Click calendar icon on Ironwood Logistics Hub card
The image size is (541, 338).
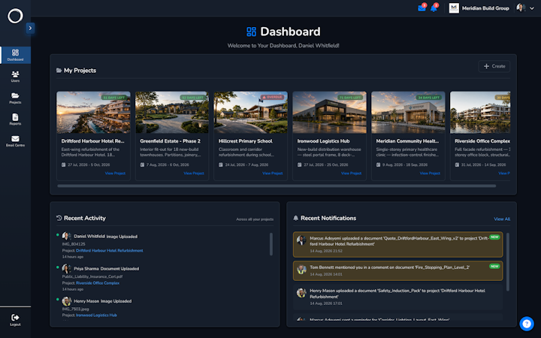coord(300,164)
